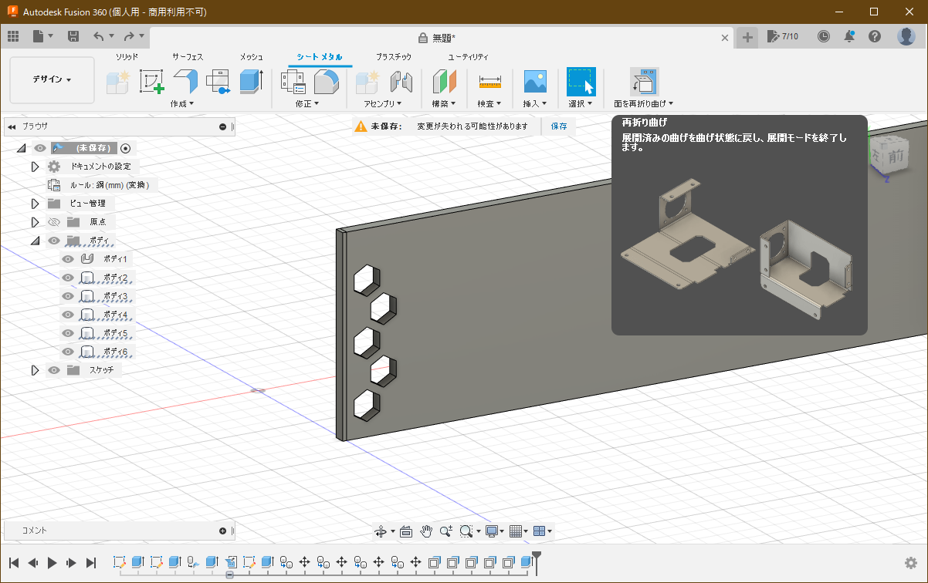Open the data panel grid icon
Image resolution: width=928 pixels, height=583 pixels.
13,36
